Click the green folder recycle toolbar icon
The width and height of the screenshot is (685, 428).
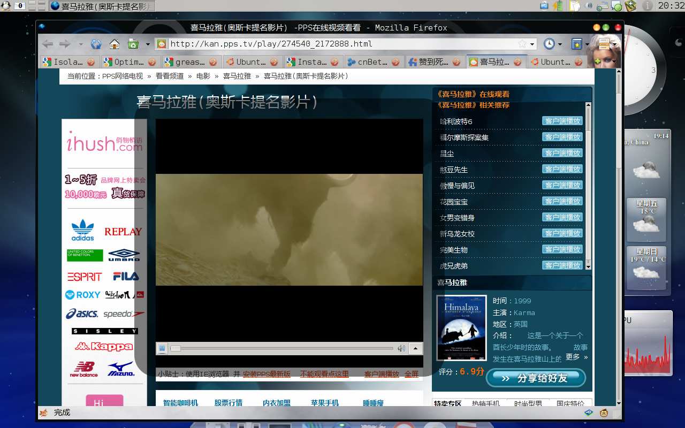click(133, 44)
